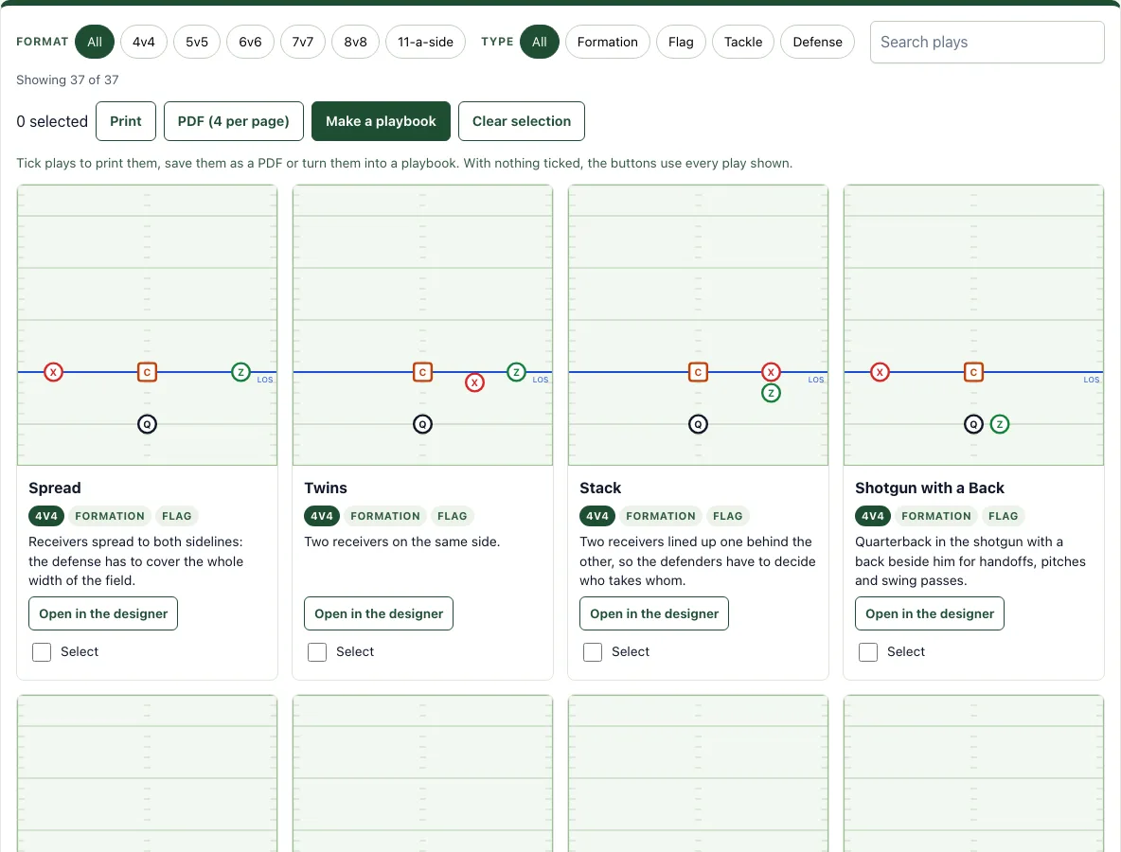The image size is (1121, 852).
Task: Open Stack in the designer
Action: [654, 614]
